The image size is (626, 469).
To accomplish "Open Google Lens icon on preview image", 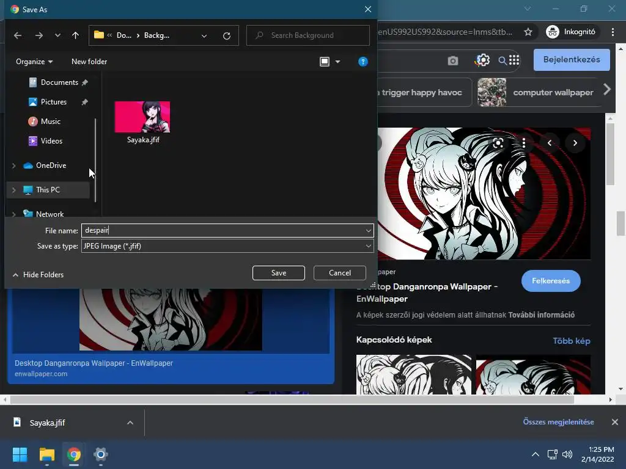I will point(498,143).
